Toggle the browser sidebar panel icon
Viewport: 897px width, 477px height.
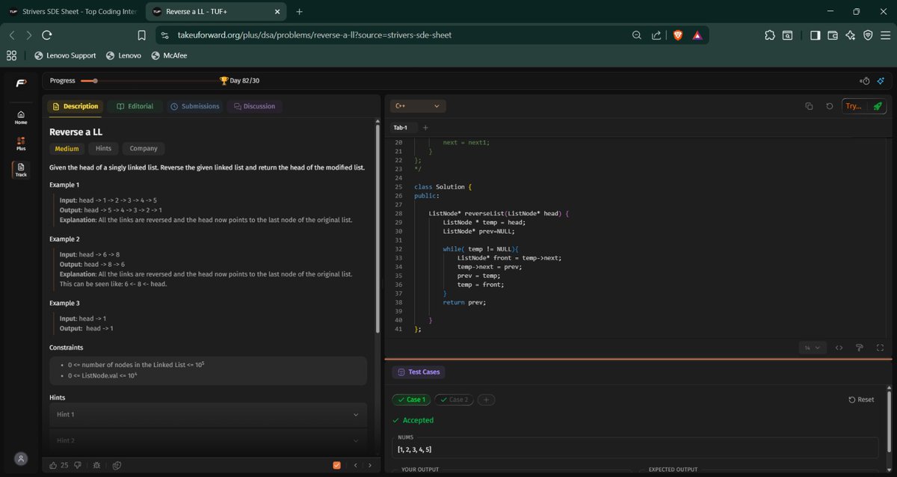pyautogui.click(x=816, y=35)
